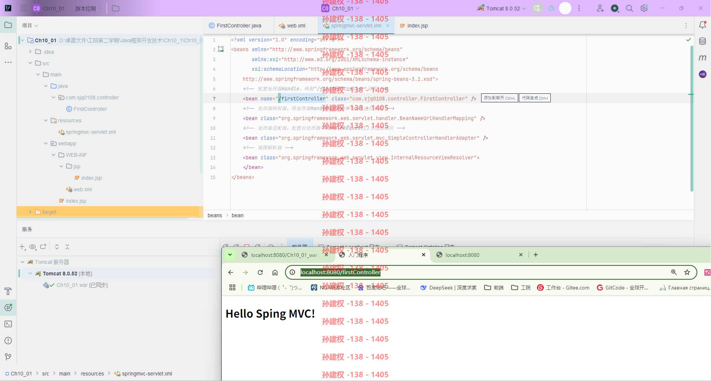Select Ch10_01:war deployment artifact
711x381 pixels.
coord(75,285)
